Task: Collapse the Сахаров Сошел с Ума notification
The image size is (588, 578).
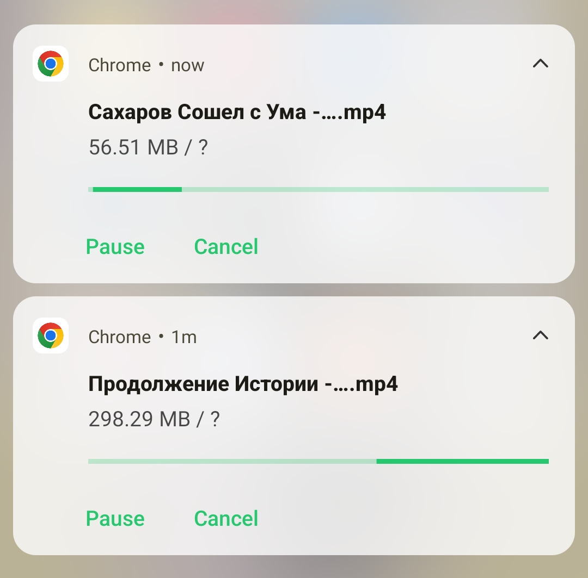Action: point(540,64)
